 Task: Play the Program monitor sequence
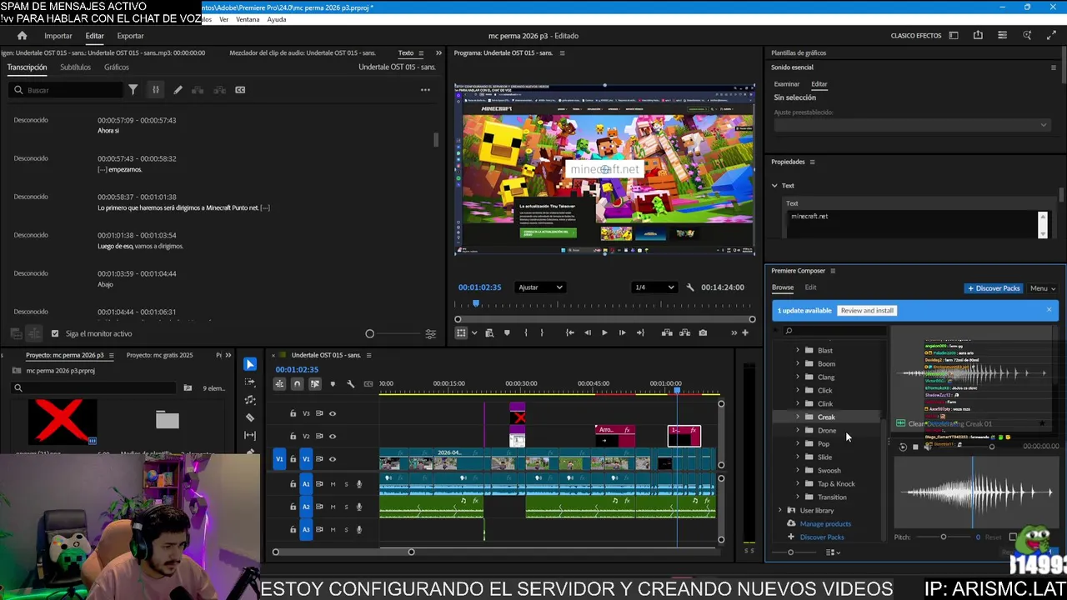(604, 332)
